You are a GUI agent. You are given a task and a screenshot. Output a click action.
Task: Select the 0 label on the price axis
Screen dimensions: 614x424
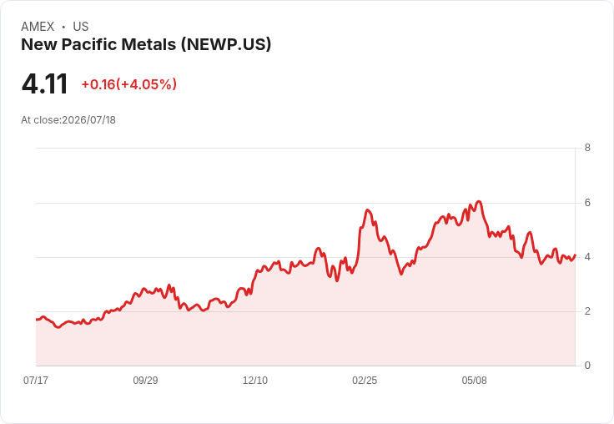coord(587,366)
